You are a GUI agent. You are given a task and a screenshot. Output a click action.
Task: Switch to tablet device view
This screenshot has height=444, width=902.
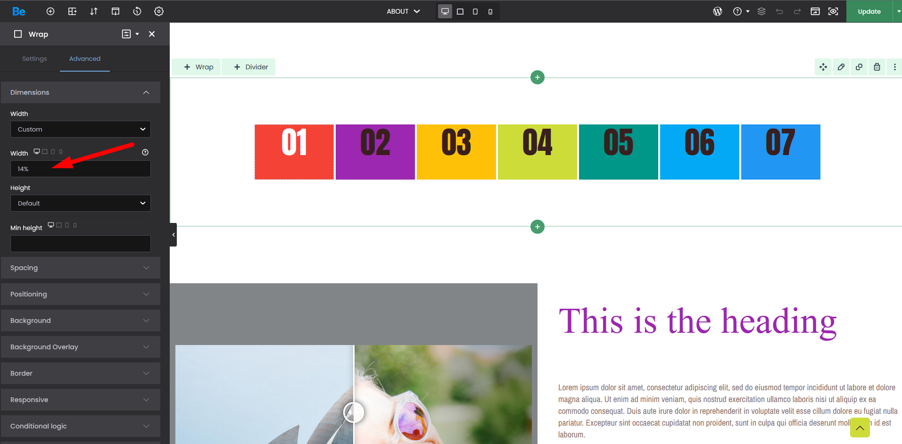pos(475,11)
